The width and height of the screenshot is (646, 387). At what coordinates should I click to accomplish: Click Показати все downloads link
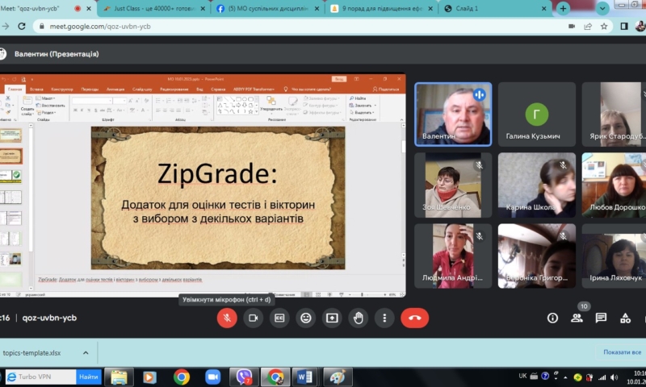622,352
